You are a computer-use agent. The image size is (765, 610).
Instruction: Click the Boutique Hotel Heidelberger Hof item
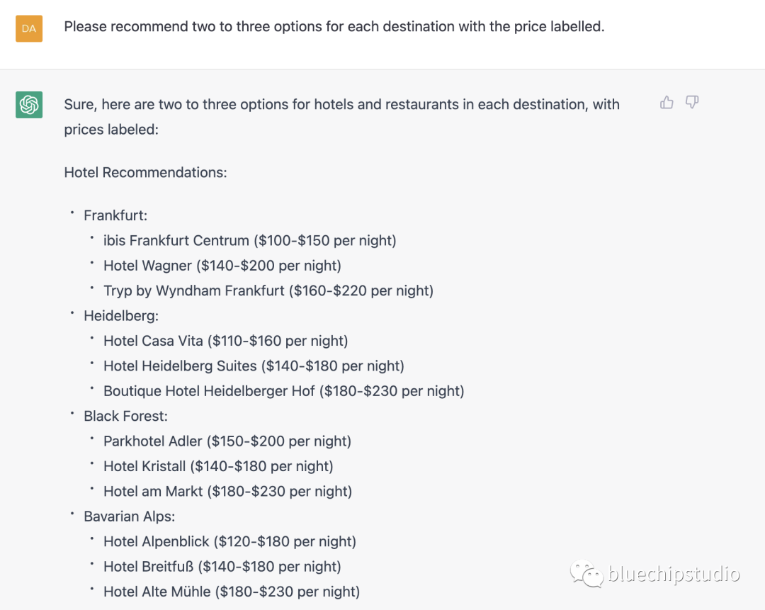coord(283,391)
